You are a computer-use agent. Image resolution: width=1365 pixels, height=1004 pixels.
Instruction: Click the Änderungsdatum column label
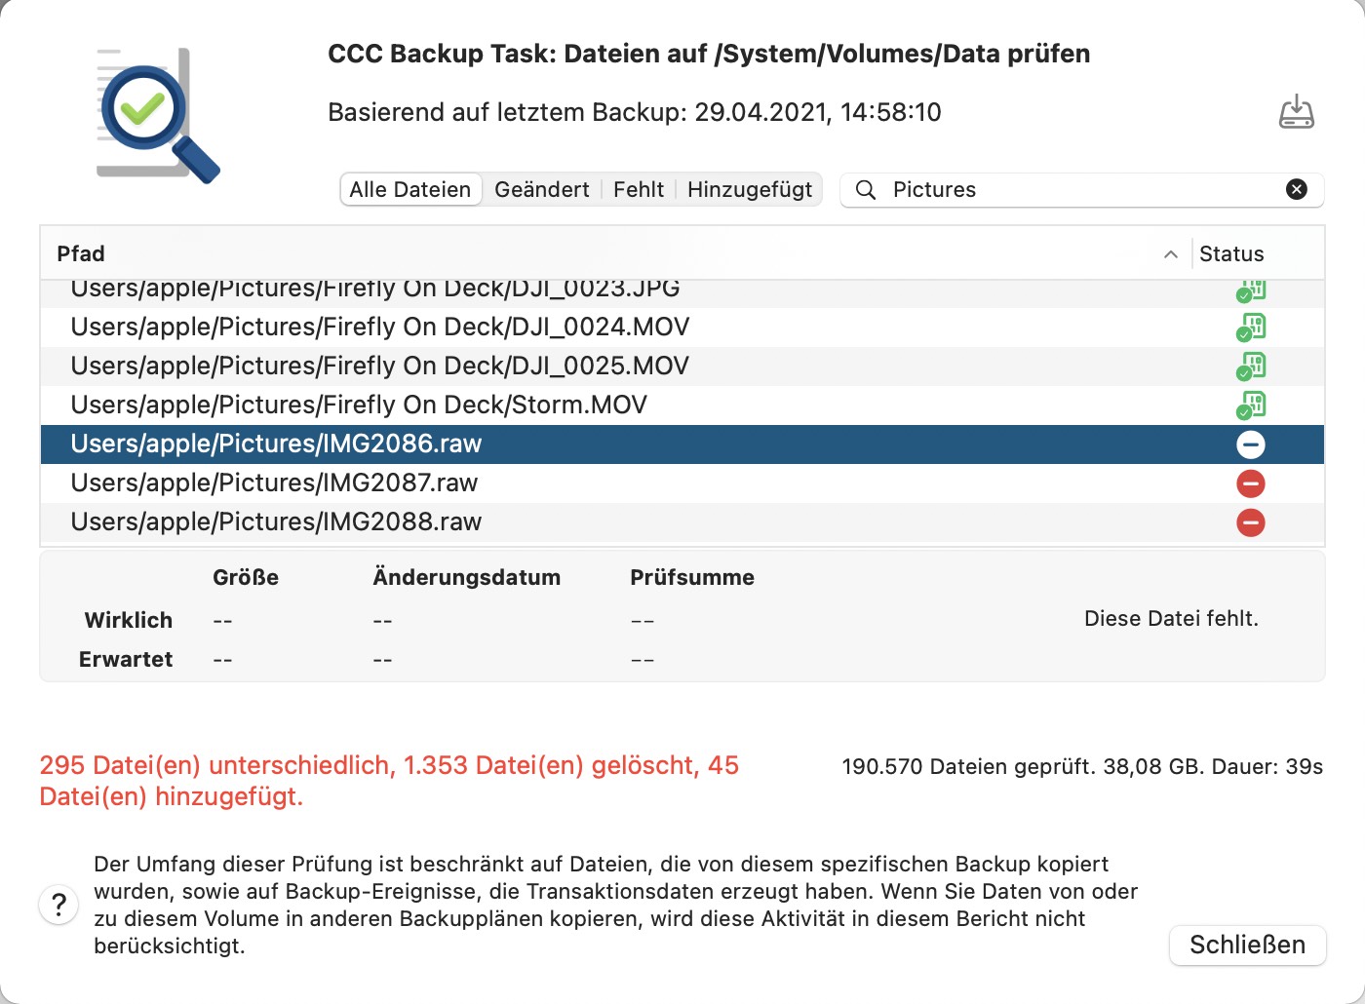pos(466,577)
